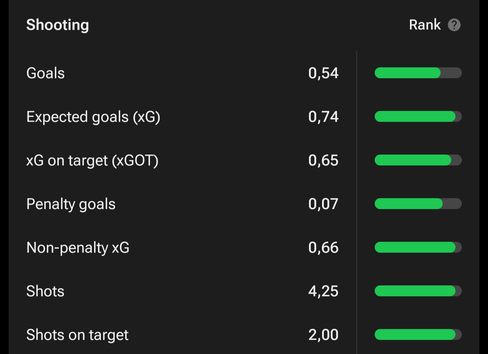Select the Shots stat label
The height and width of the screenshot is (354, 488).
pyautogui.click(x=45, y=291)
